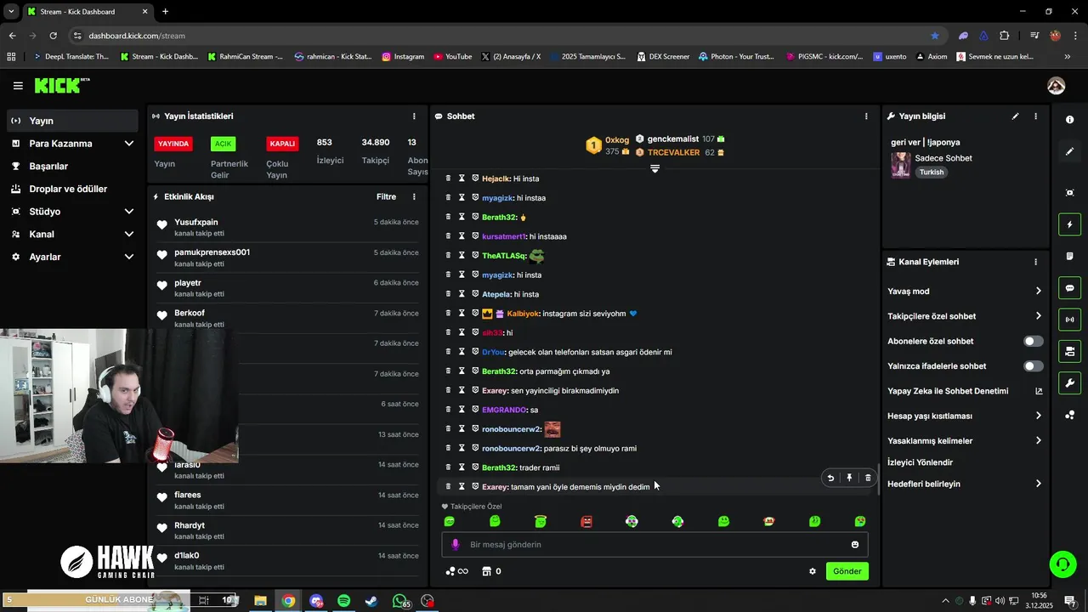
Task: Open the Filtre option in Etkinlik Akışı
Action: click(386, 196)
